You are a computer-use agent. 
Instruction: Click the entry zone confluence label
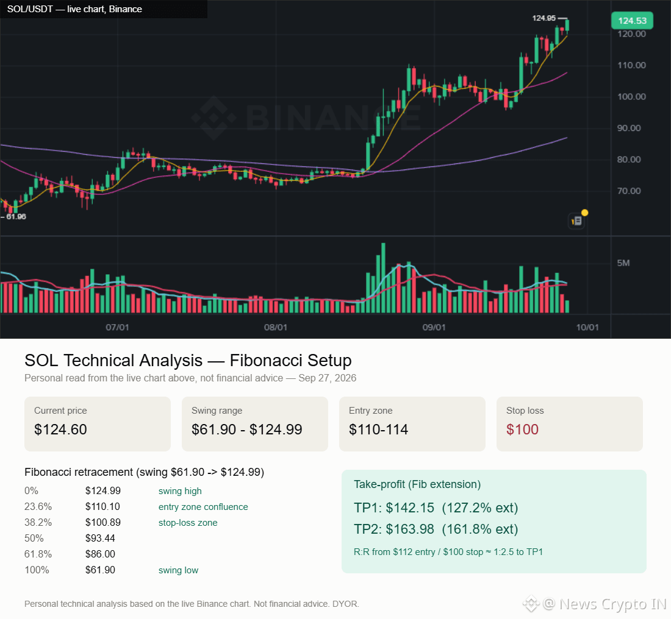click(x=203, y=506)
